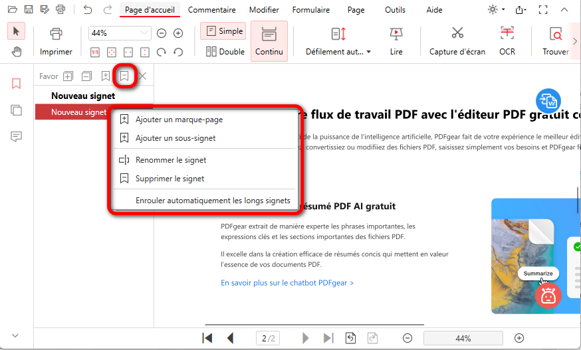Image resolution: width=581 pixels, height=350 pixels.
Task: Zoom out with the ribbon minus icon
Action: pos(162,33)
